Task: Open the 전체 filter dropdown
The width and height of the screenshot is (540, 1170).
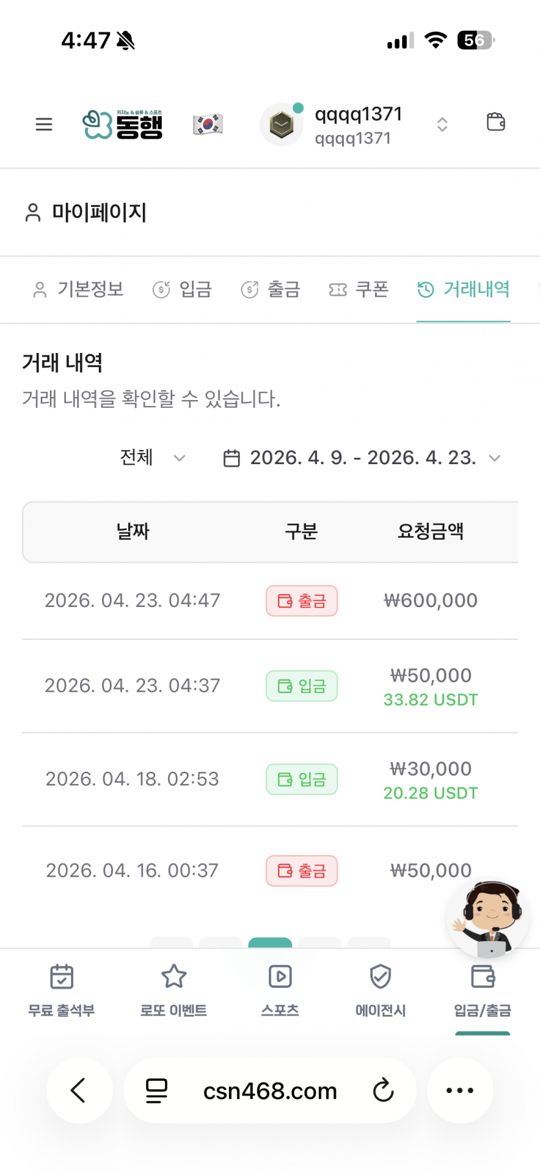Action: 153,458
